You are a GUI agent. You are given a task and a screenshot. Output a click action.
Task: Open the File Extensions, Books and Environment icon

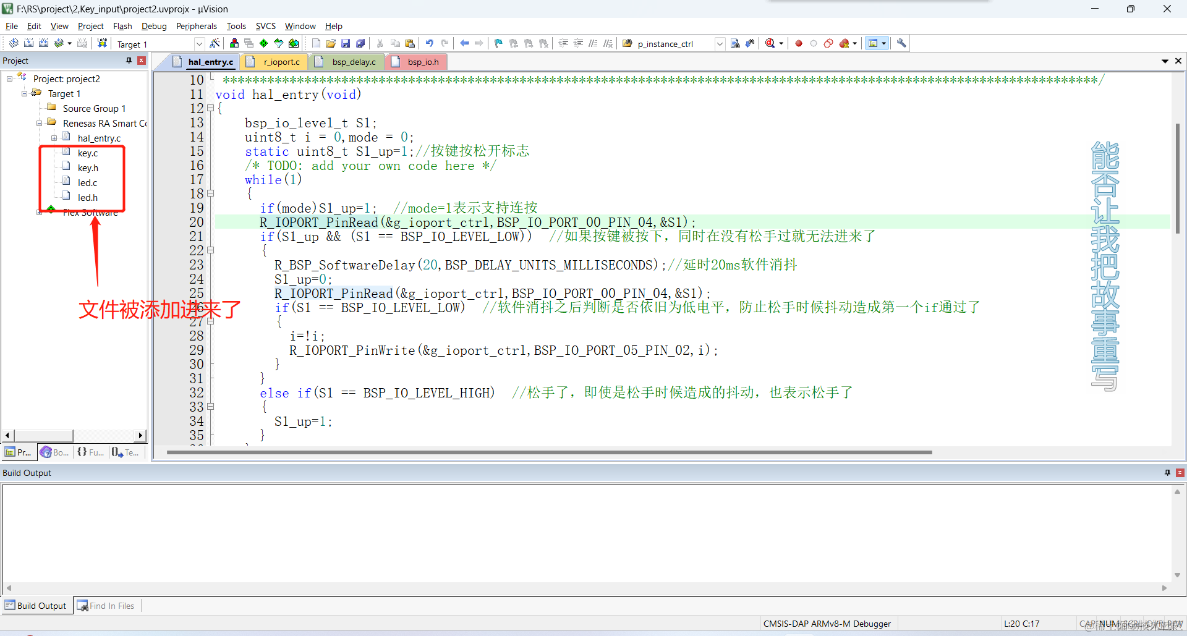tap(234, 43)
